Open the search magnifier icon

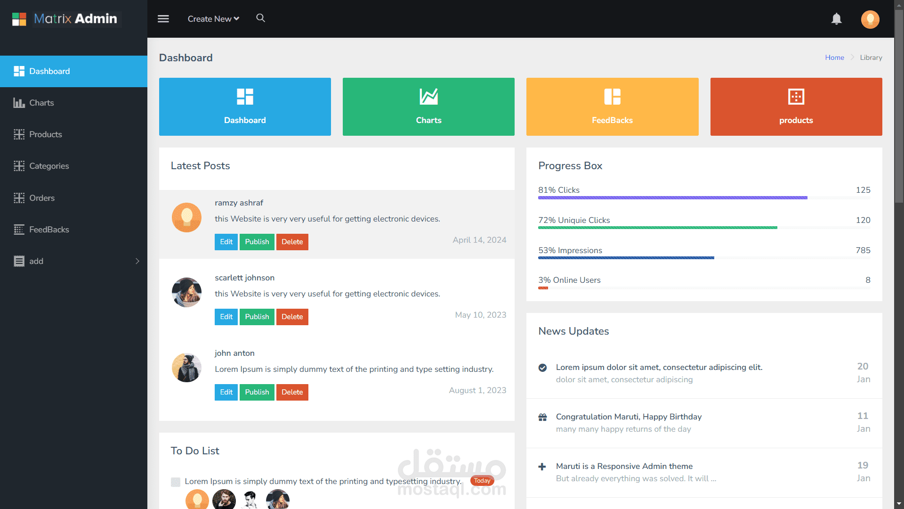pyautogui.click(x=260, y=18)
